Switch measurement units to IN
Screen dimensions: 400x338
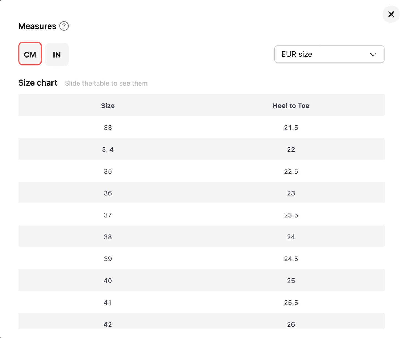click(x=57, y=55)
